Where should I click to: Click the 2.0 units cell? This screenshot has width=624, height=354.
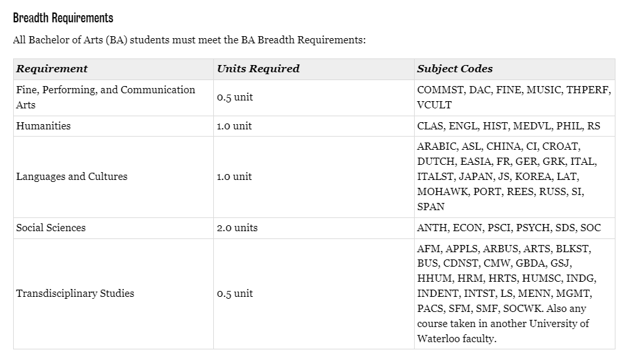(x=314, y=228)
